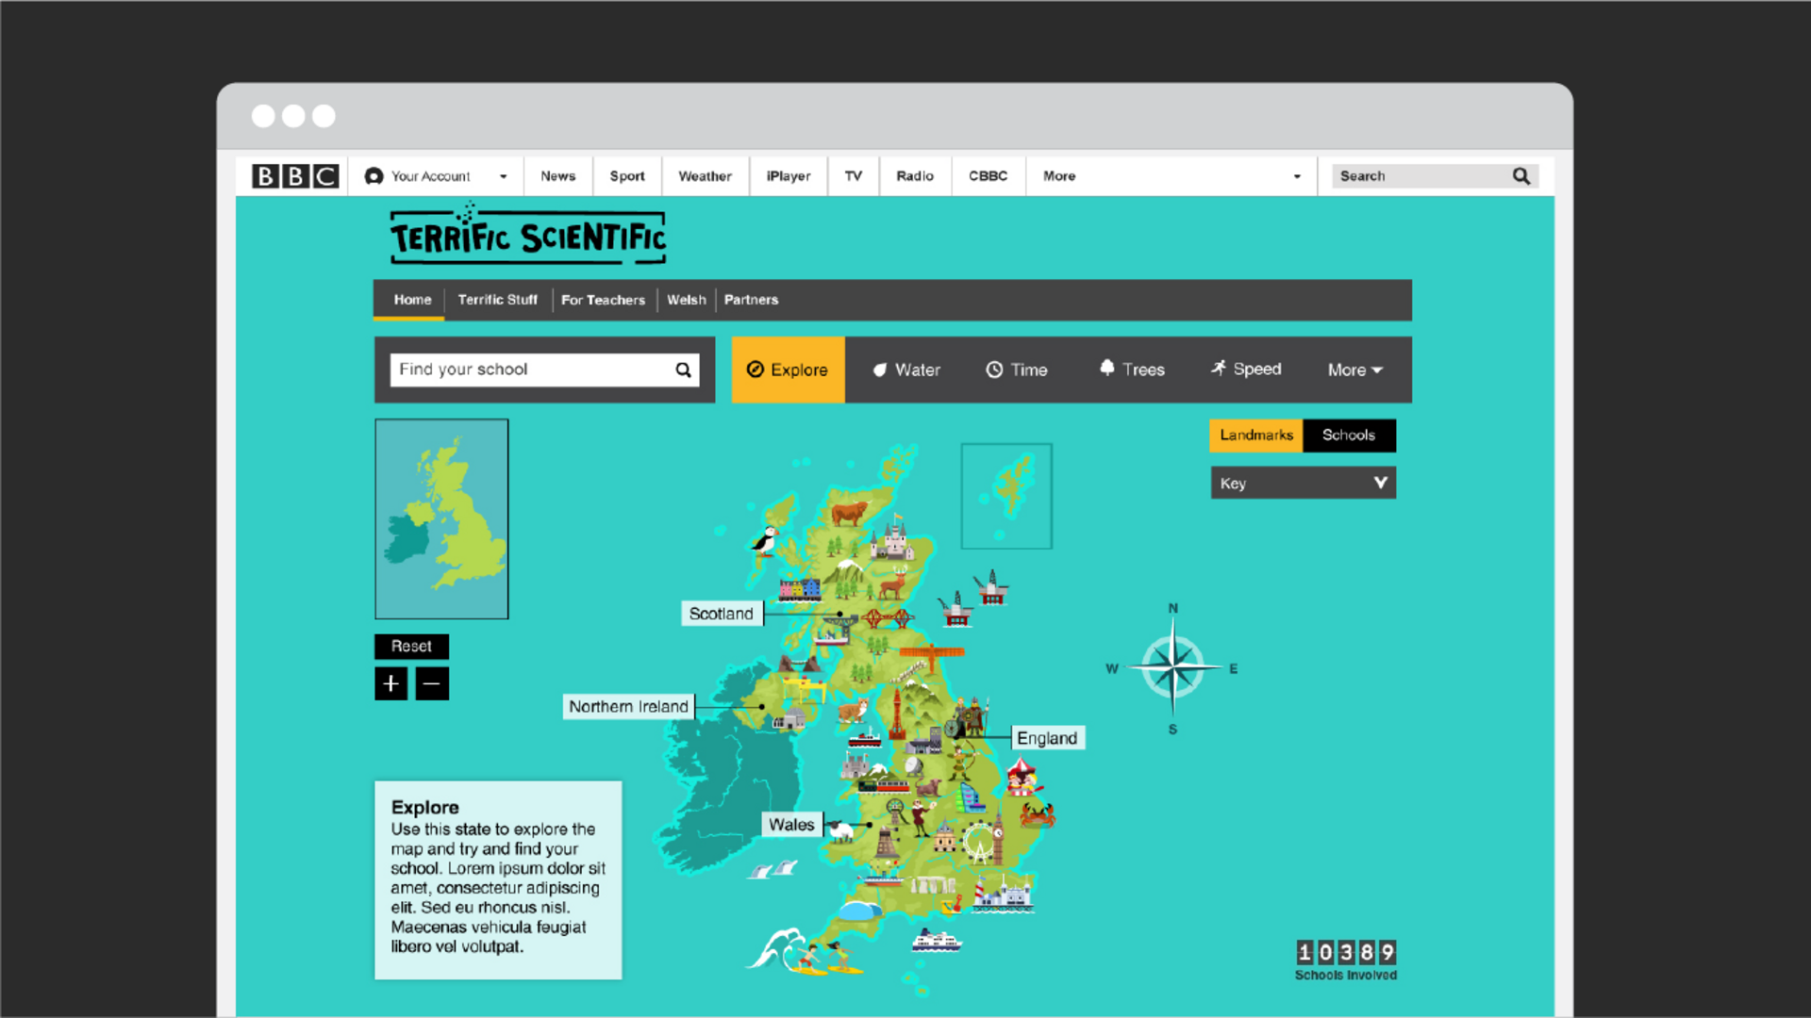
Task: Click the Terrific Scientific logo
Action: click(528, 234)
